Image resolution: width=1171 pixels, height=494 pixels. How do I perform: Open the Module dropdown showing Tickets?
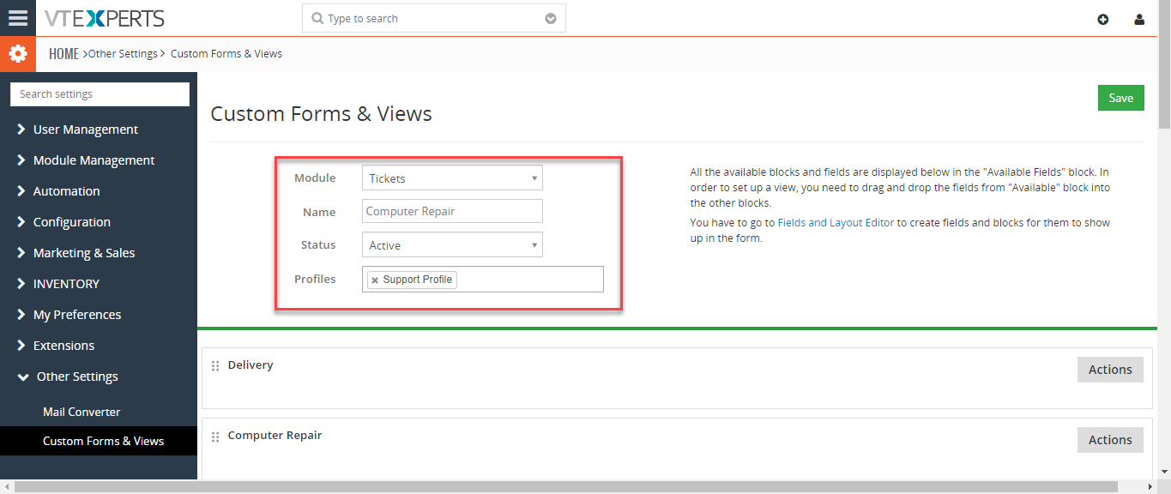pyautogui.click(x=452, y=178)
